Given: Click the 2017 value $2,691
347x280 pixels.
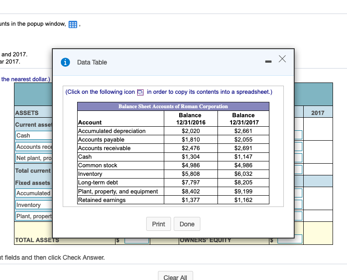Looking at the screenshot, I should click(243, 148).
